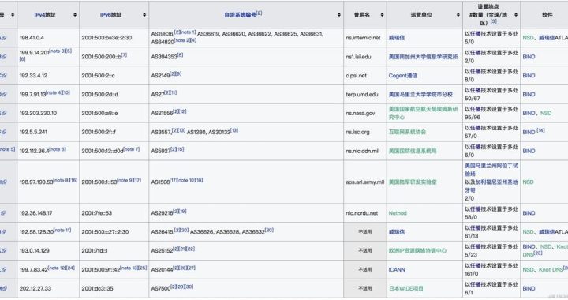The image size is (568, 300).
Task: Open BIND link in 日本WIDE项目 row
Action: [529, 288]
